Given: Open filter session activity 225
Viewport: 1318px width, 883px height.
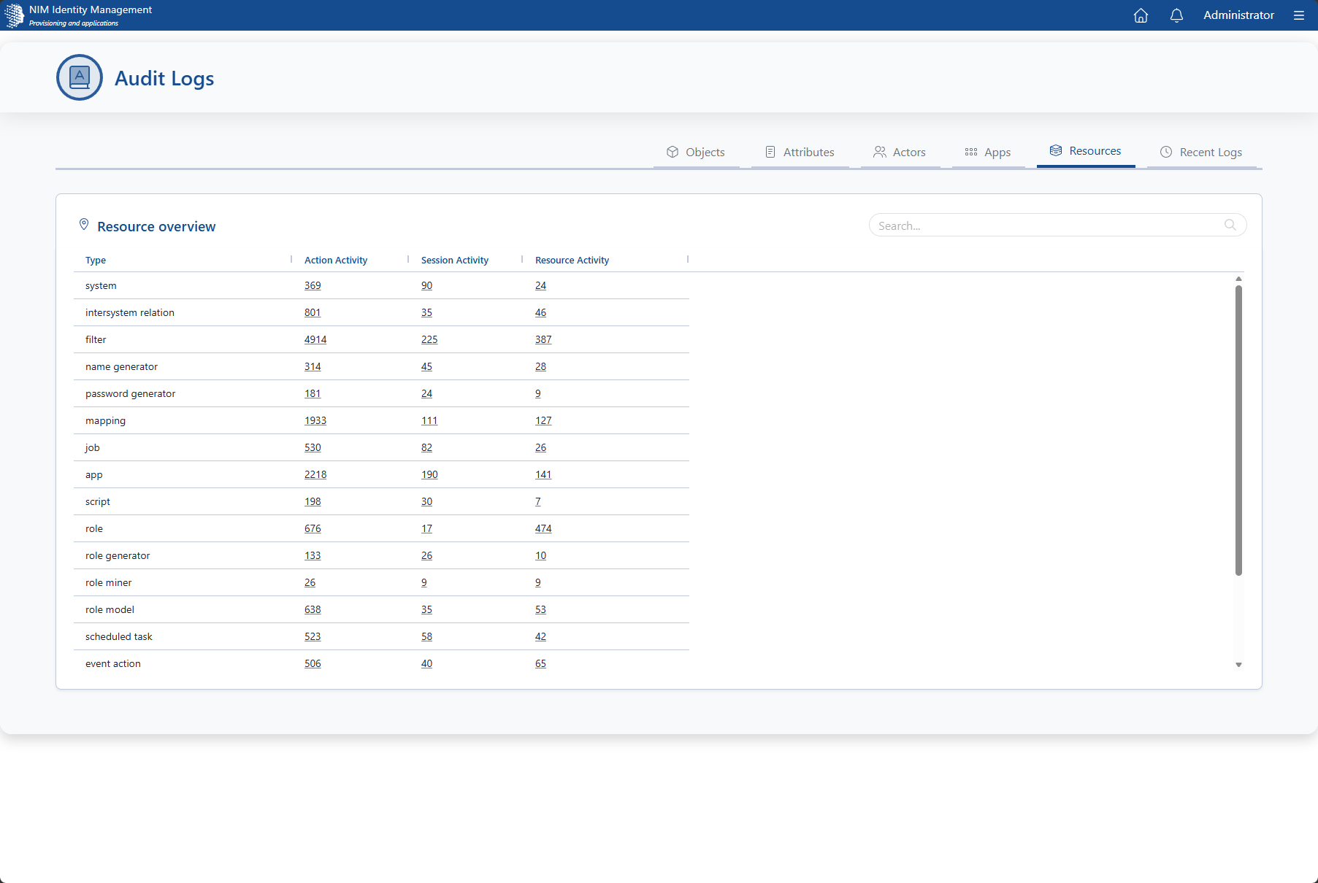Looking at the screenshot, I should [429, 339].
